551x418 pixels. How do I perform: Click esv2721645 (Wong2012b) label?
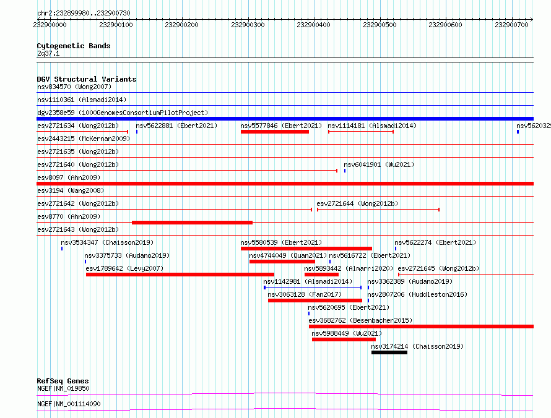click(438, 268)
